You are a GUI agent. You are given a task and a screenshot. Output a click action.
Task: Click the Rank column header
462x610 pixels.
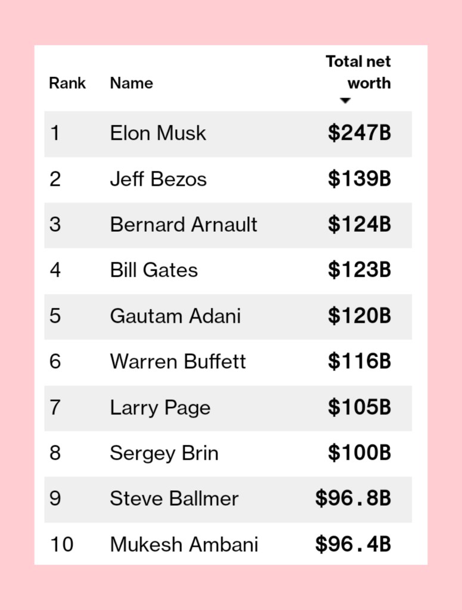point(67,83)
